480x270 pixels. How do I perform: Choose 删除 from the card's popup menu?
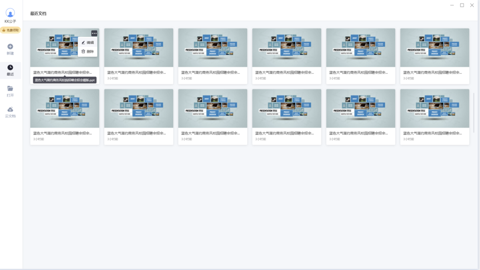tap(88, 51)
